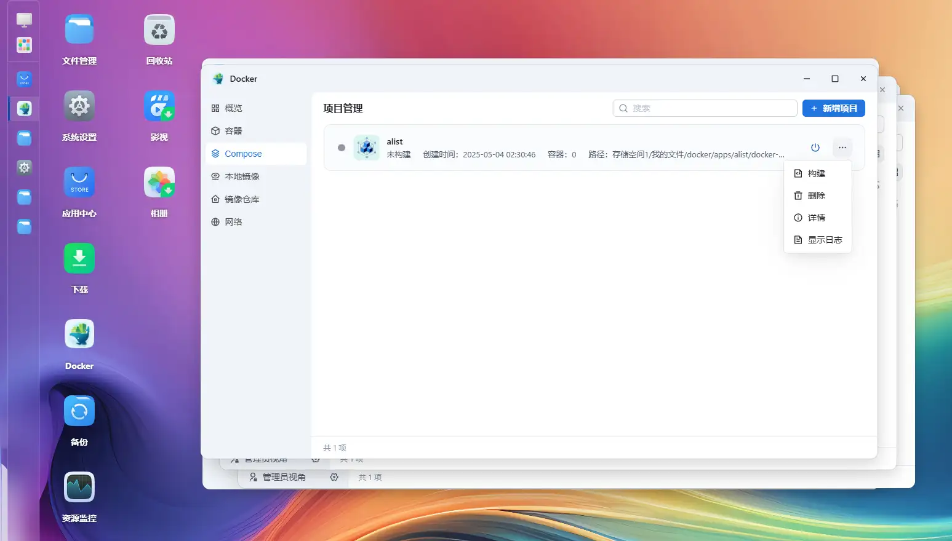
Task: Select the status circle beside the alist project
Action: tap(342, 148)
